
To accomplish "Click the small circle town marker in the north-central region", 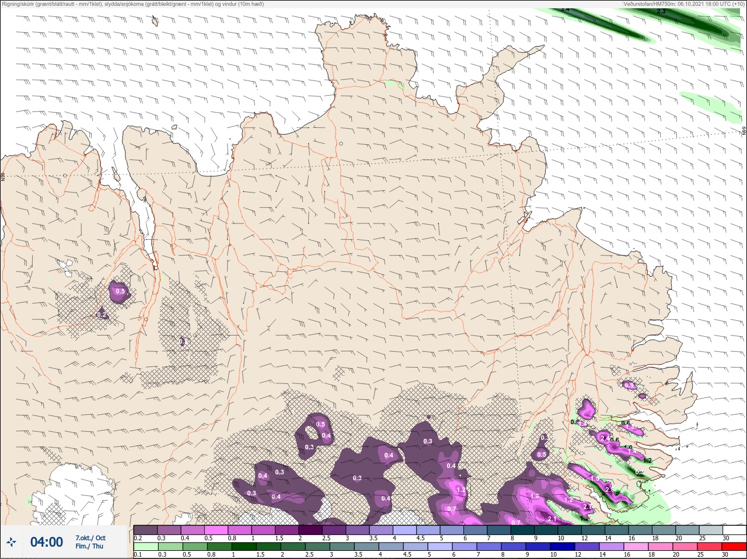I will [341, 144].
